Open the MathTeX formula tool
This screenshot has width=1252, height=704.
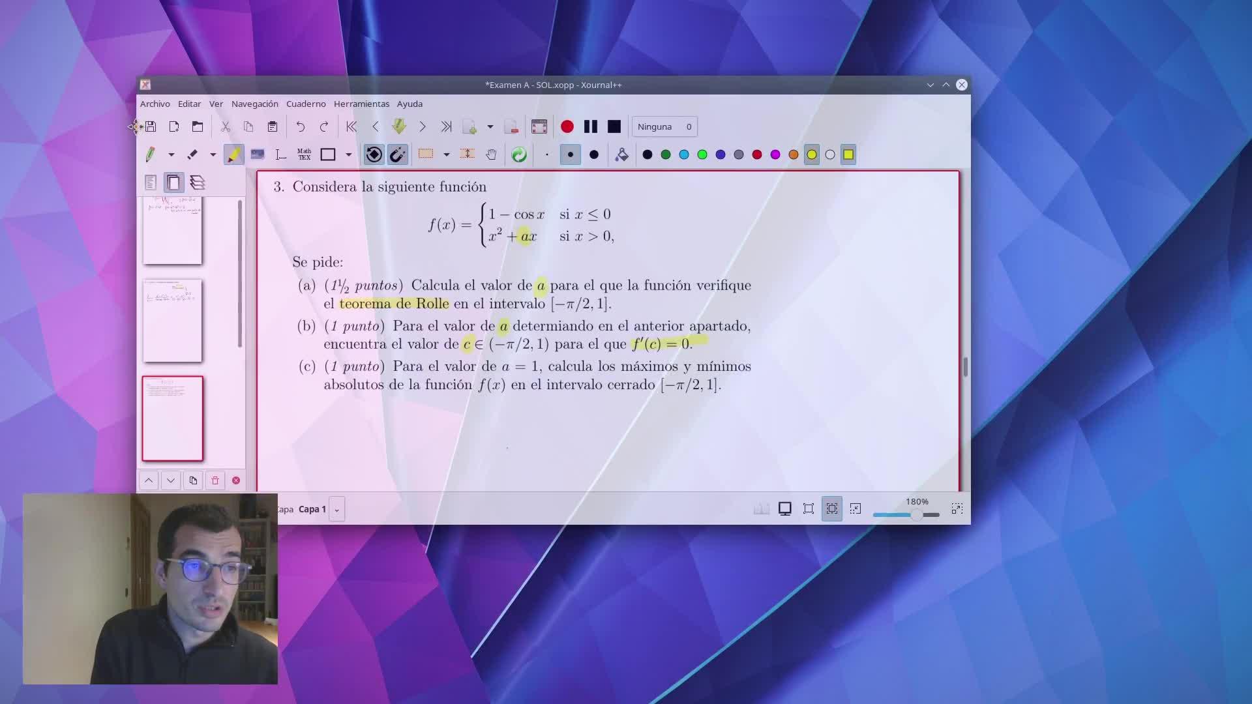click(304, 154)
